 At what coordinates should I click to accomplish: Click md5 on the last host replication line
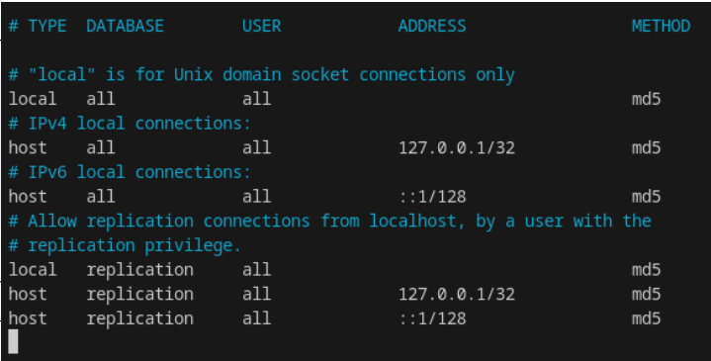646,318
